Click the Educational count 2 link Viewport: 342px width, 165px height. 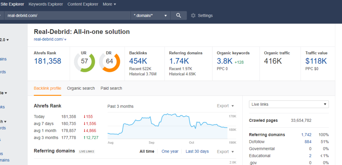310,156
